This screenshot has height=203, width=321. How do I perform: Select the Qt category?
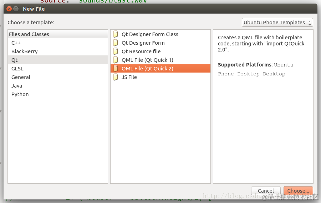point(58,60)
